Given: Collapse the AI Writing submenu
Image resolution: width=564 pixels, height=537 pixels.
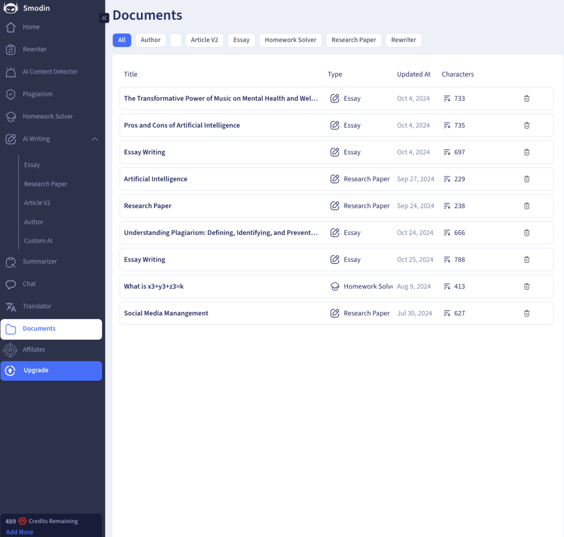Looking at the screenshot, I should [94, 139].
